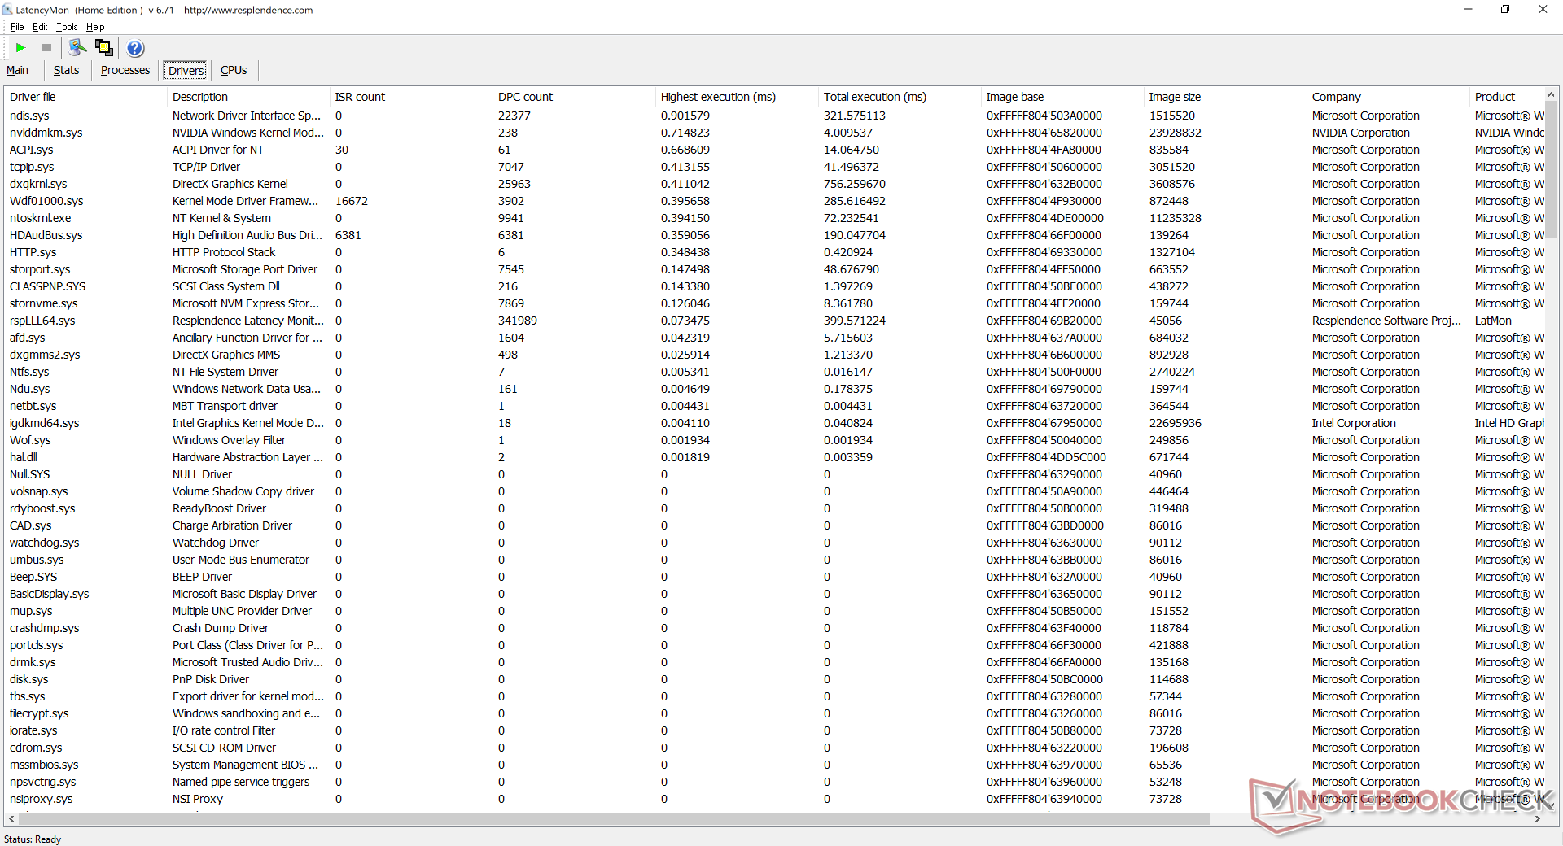Screen dimensions: 1563x846
Task: Click the 16672 ISR count value
Action: [352, 201]
